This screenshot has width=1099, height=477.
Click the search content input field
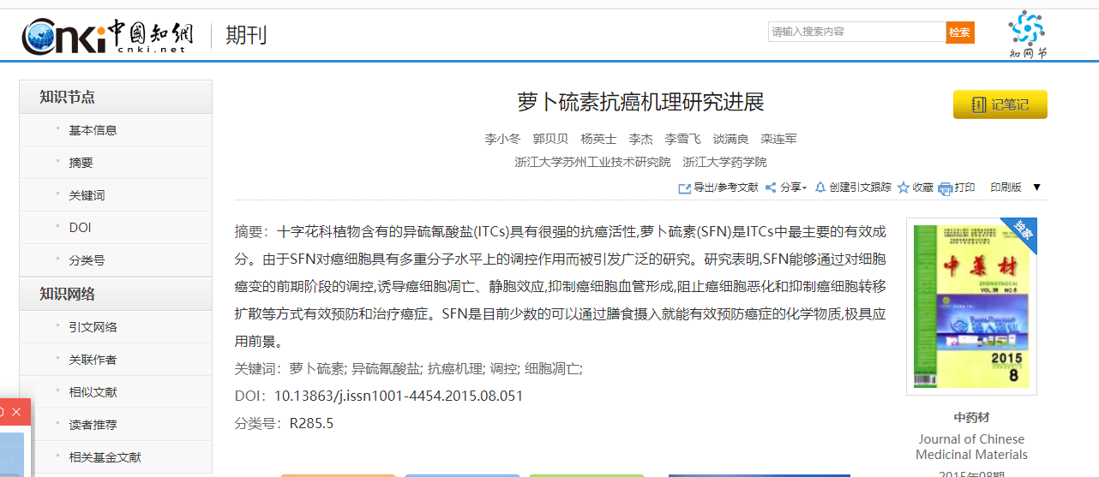click(x=856, y=33)
